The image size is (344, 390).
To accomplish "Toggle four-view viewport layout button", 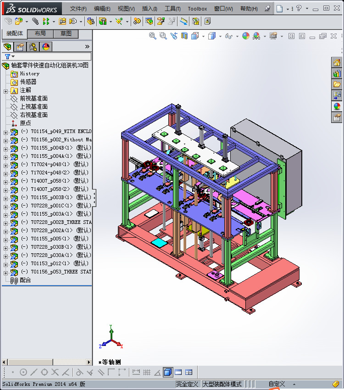I will pyautogui.click(x=189, y=373).
